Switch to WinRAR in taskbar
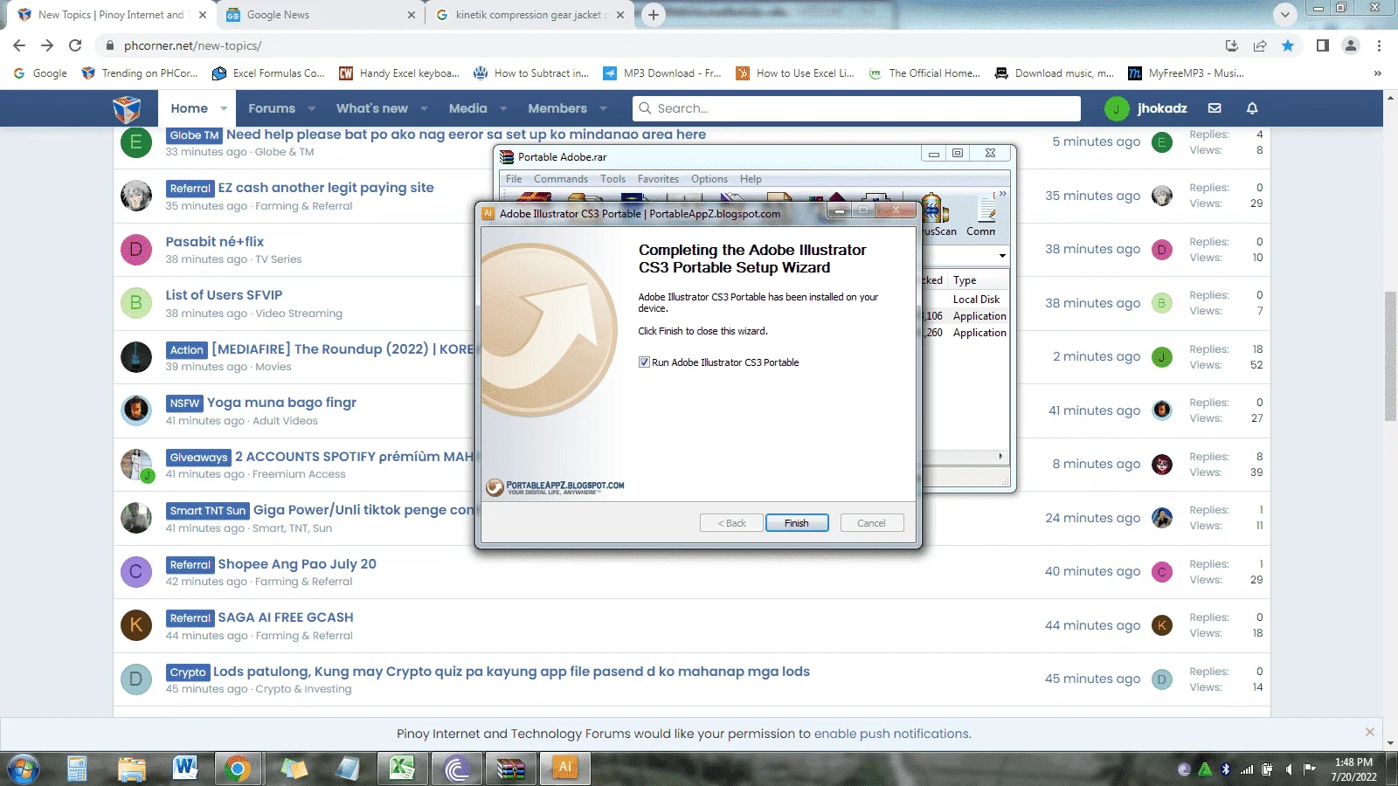This screenshot has width=1398, height=786. click(510, 769)
